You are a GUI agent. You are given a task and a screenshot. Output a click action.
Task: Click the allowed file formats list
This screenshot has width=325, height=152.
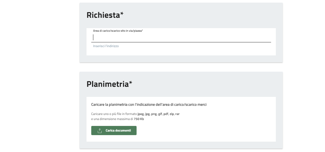[159, 114]
